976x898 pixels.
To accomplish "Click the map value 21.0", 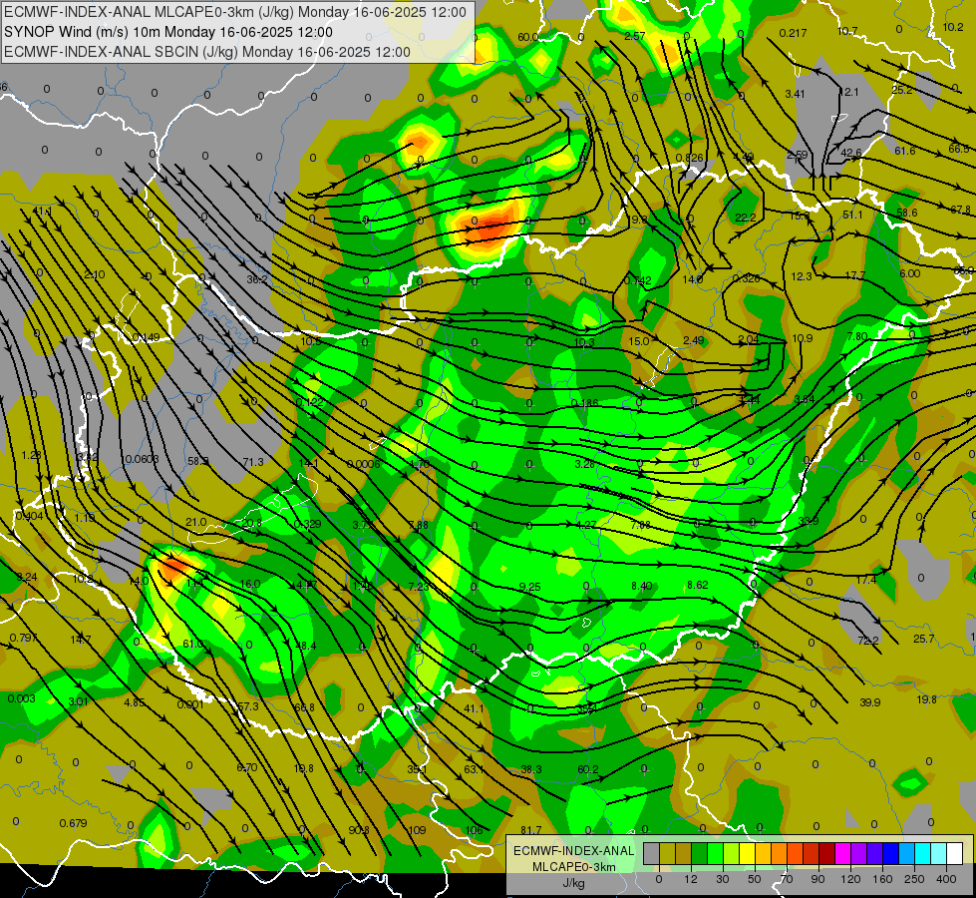I will [x=196, y=522].
